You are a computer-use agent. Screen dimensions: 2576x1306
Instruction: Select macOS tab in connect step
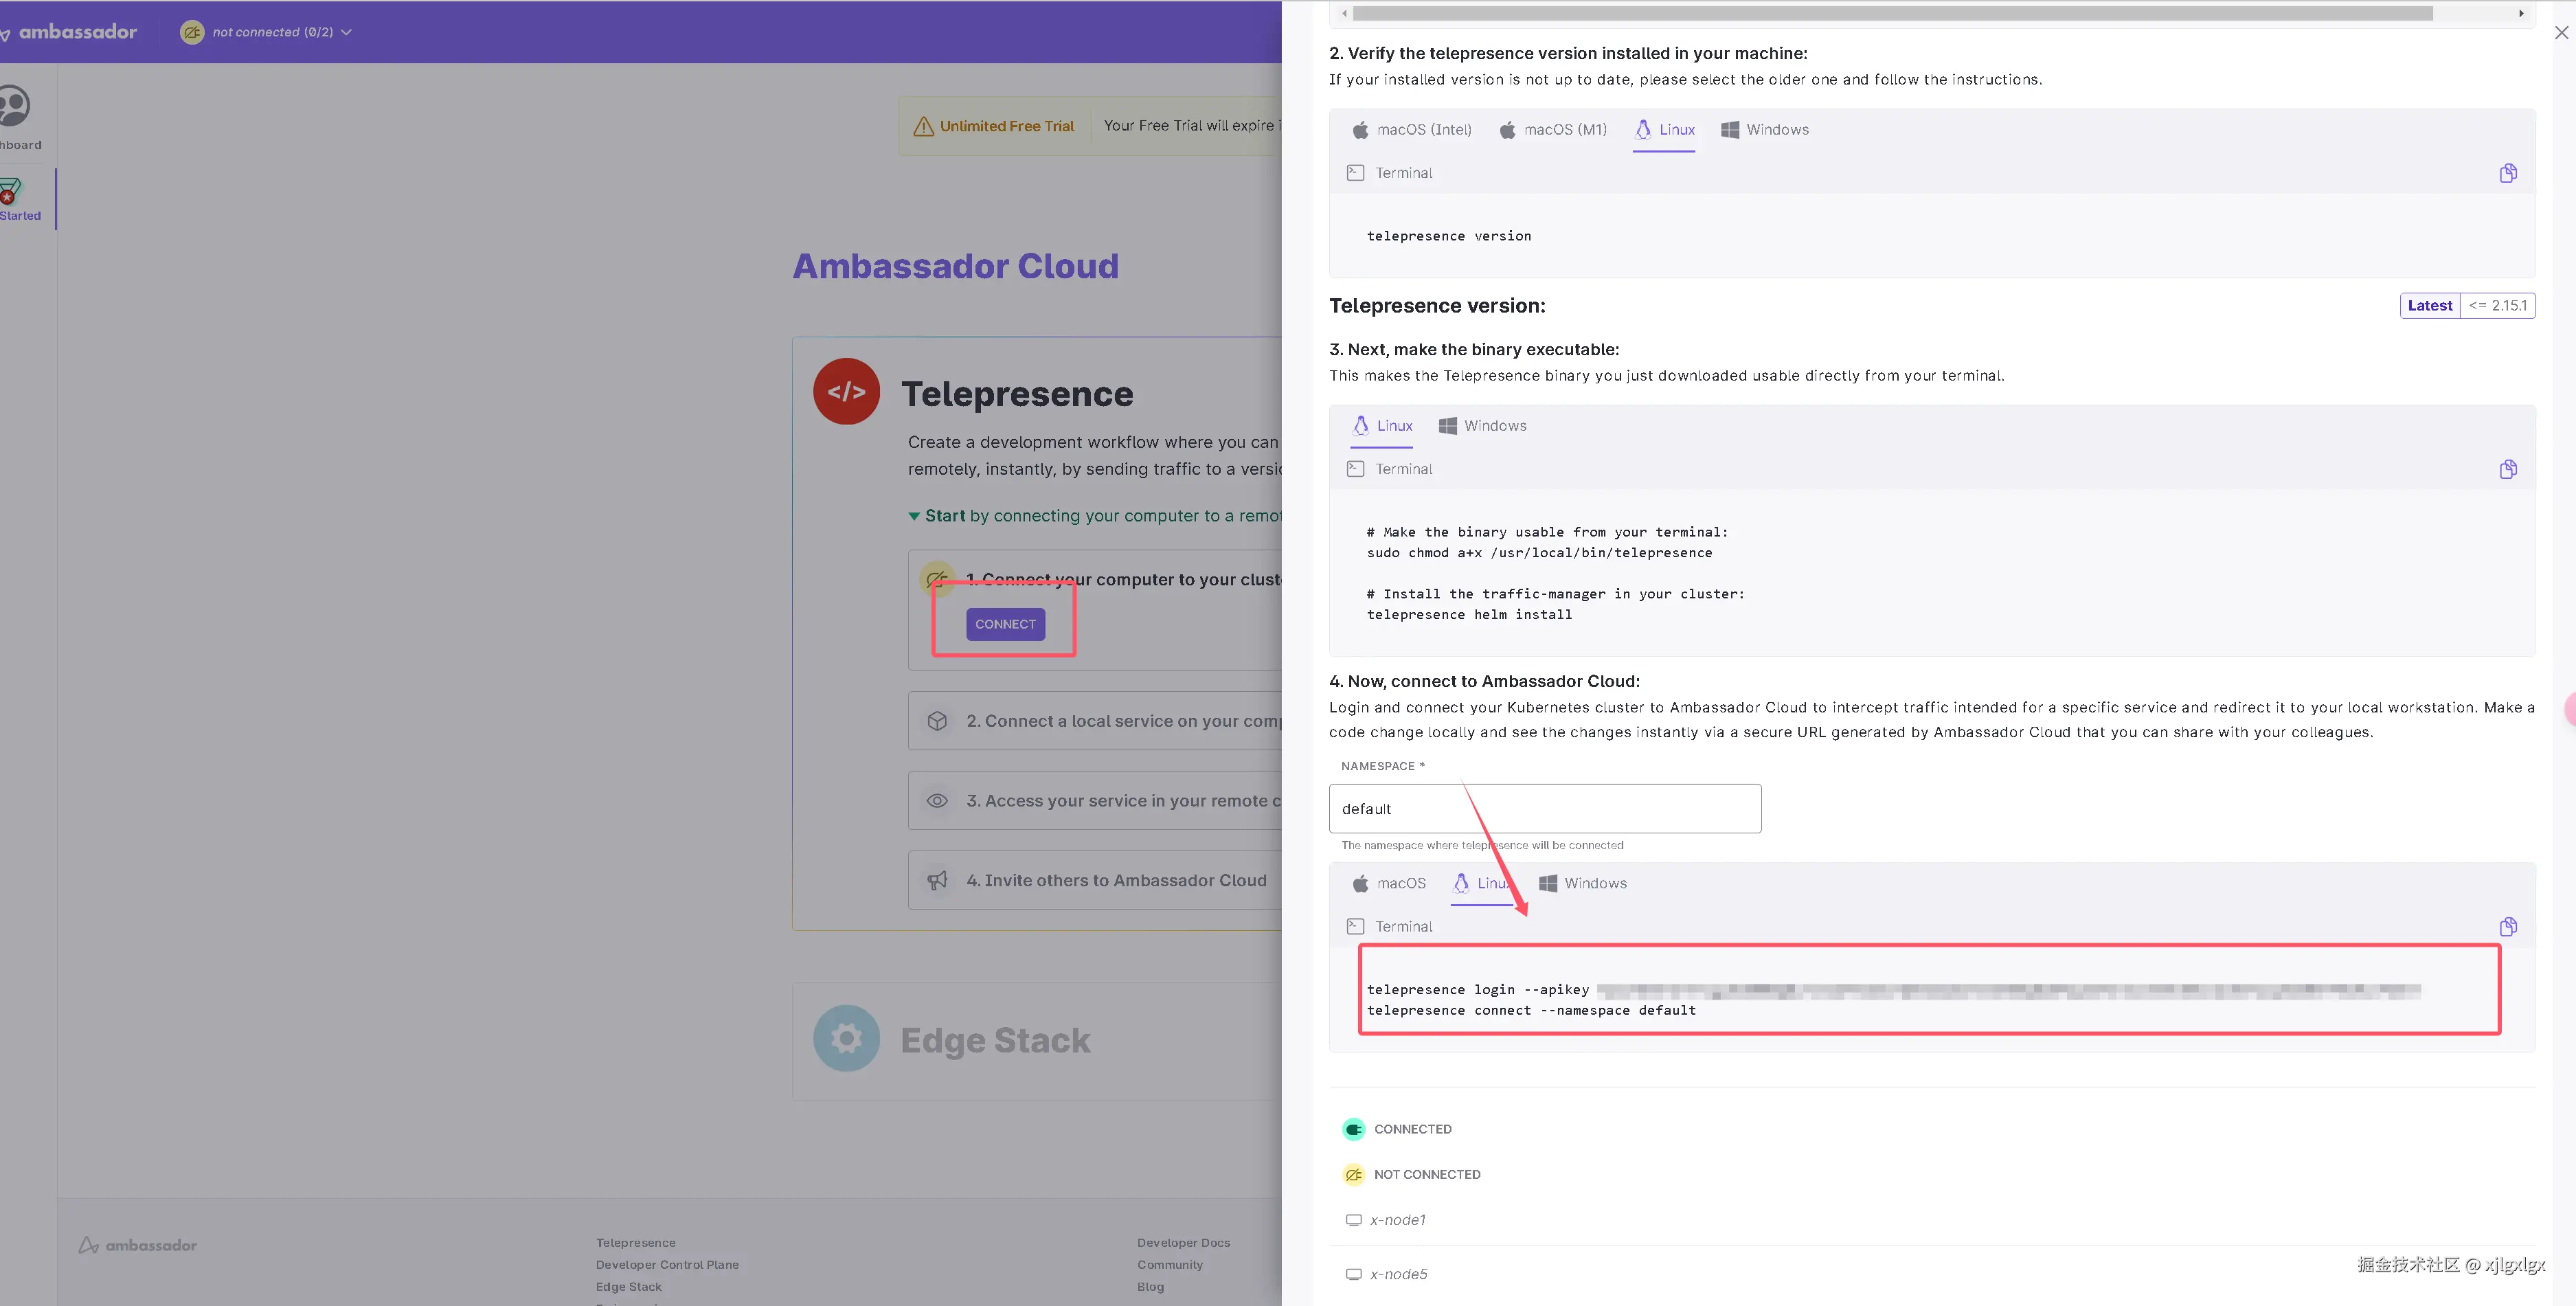coord(1389,883)
